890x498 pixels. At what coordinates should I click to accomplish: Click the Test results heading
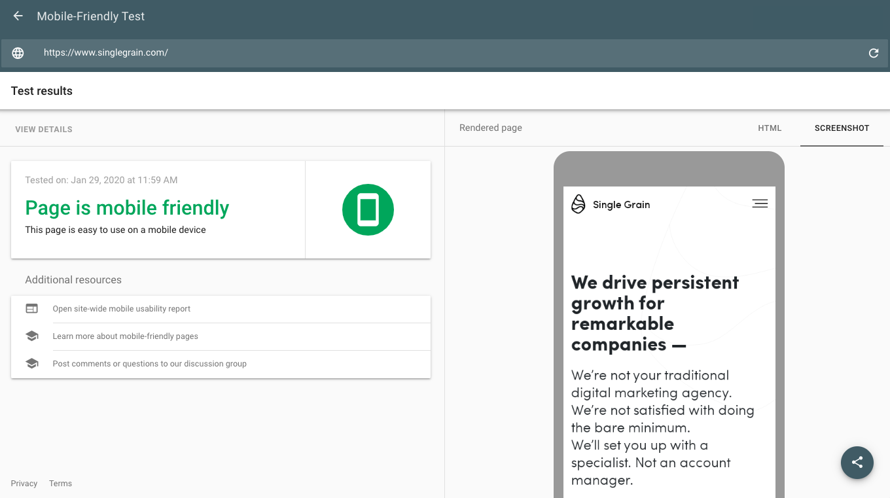tap(42, 91)
